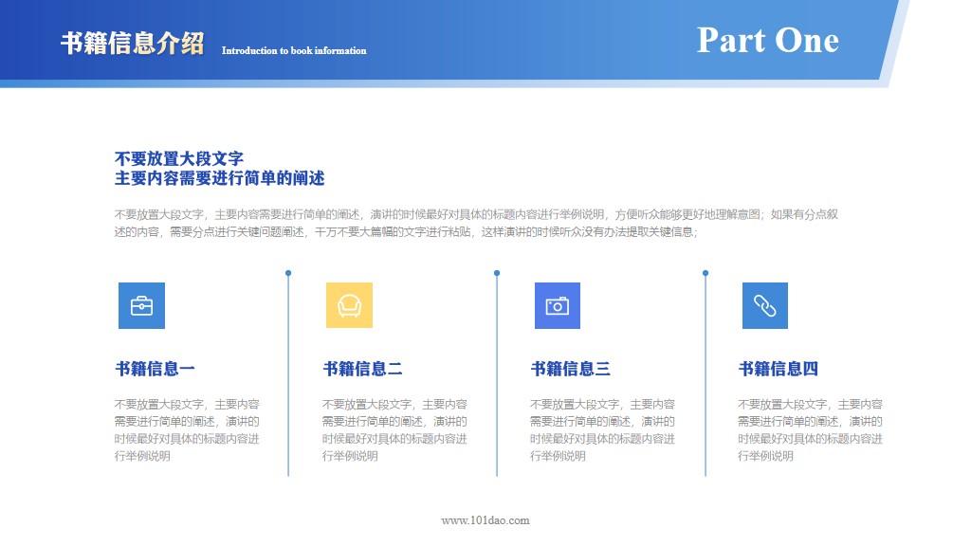
Task: Select the Part One header text
Action: click(x=768, y=40)
